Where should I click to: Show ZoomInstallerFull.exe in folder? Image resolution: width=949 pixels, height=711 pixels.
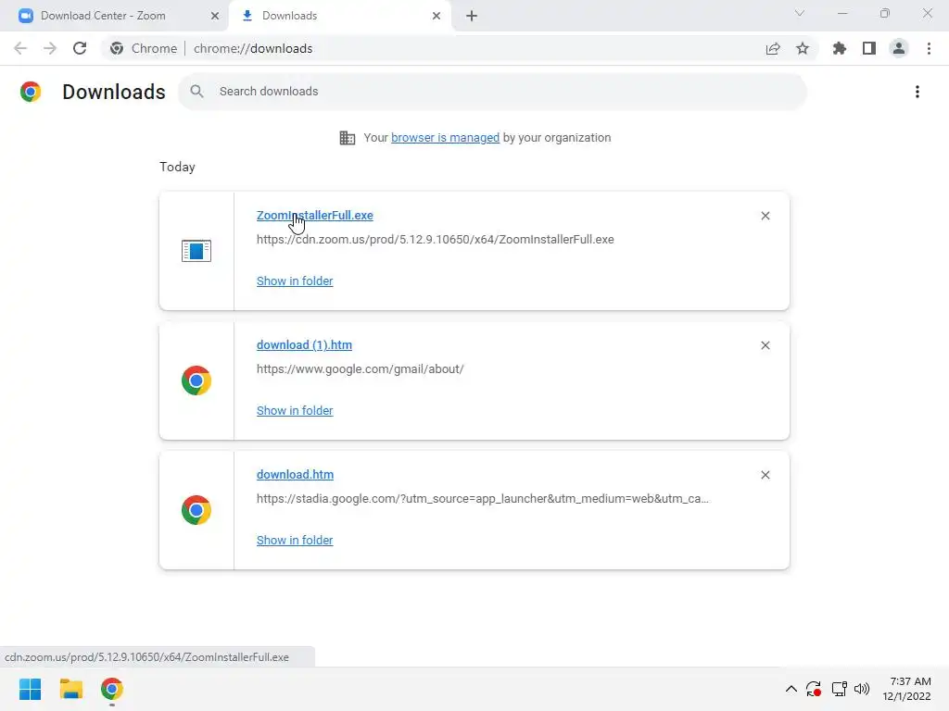pyautogui.click(x=295, y=281)
